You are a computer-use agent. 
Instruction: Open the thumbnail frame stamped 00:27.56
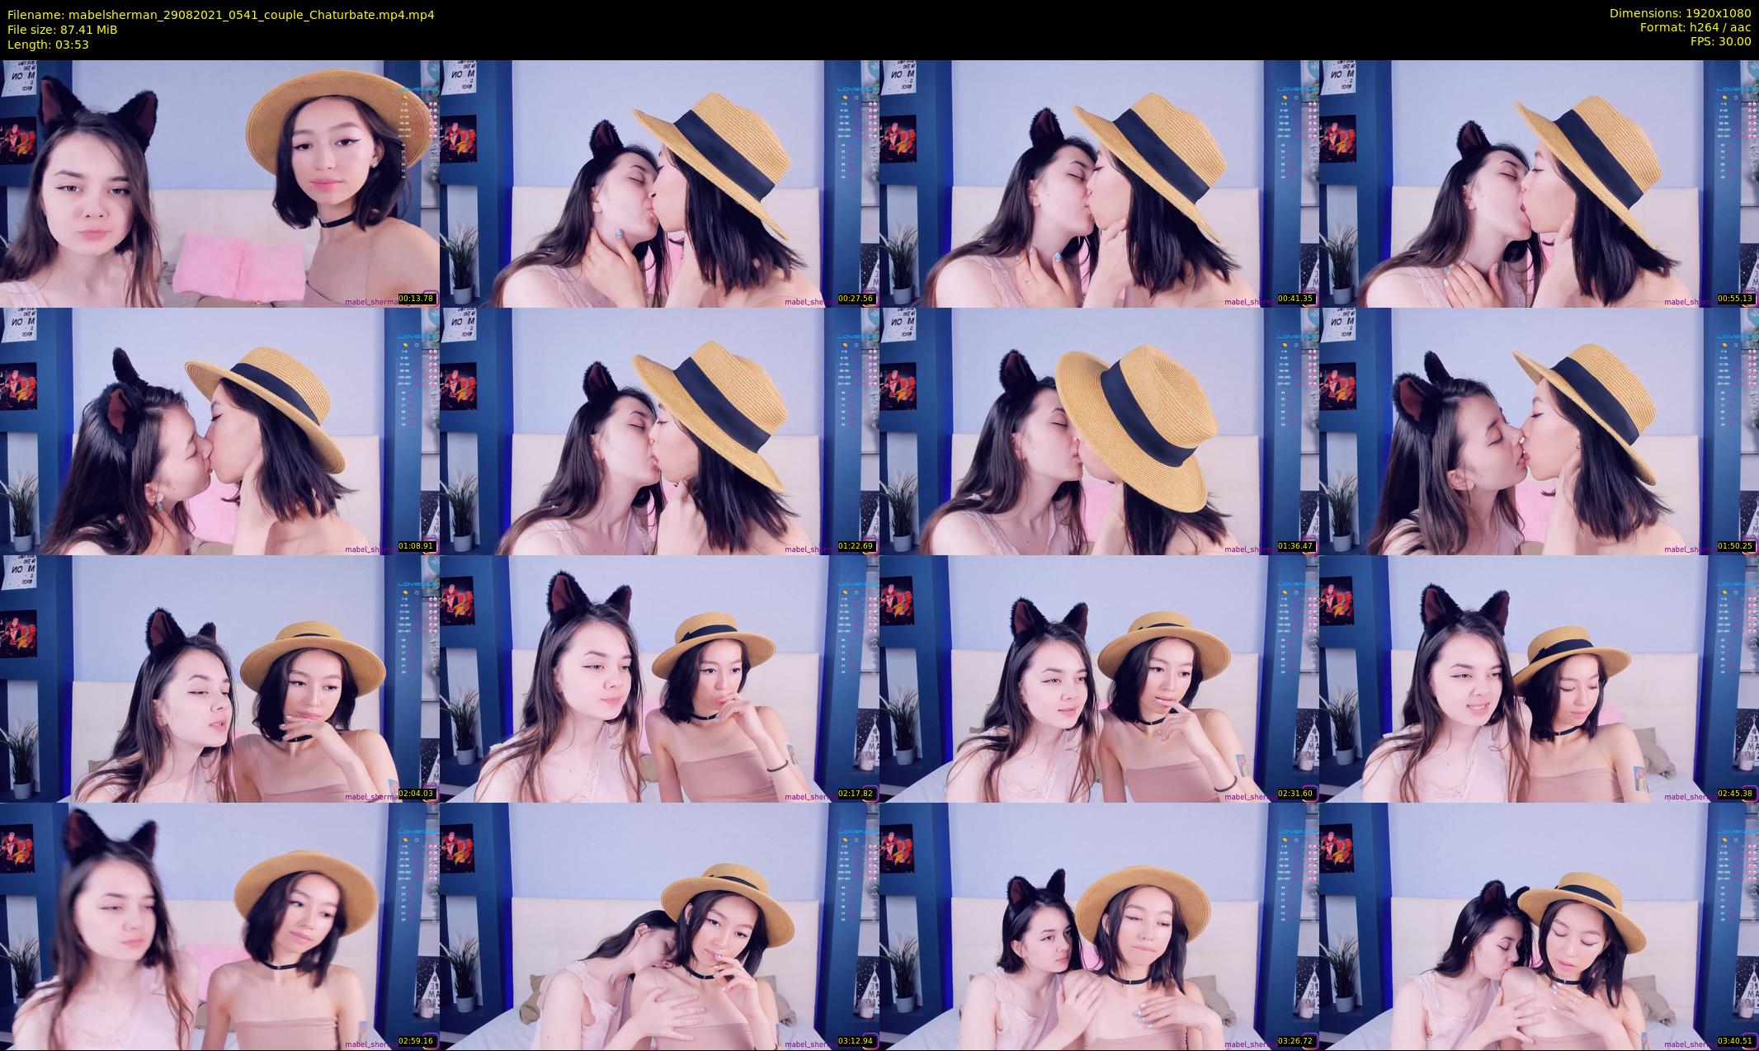coord(659,183)
